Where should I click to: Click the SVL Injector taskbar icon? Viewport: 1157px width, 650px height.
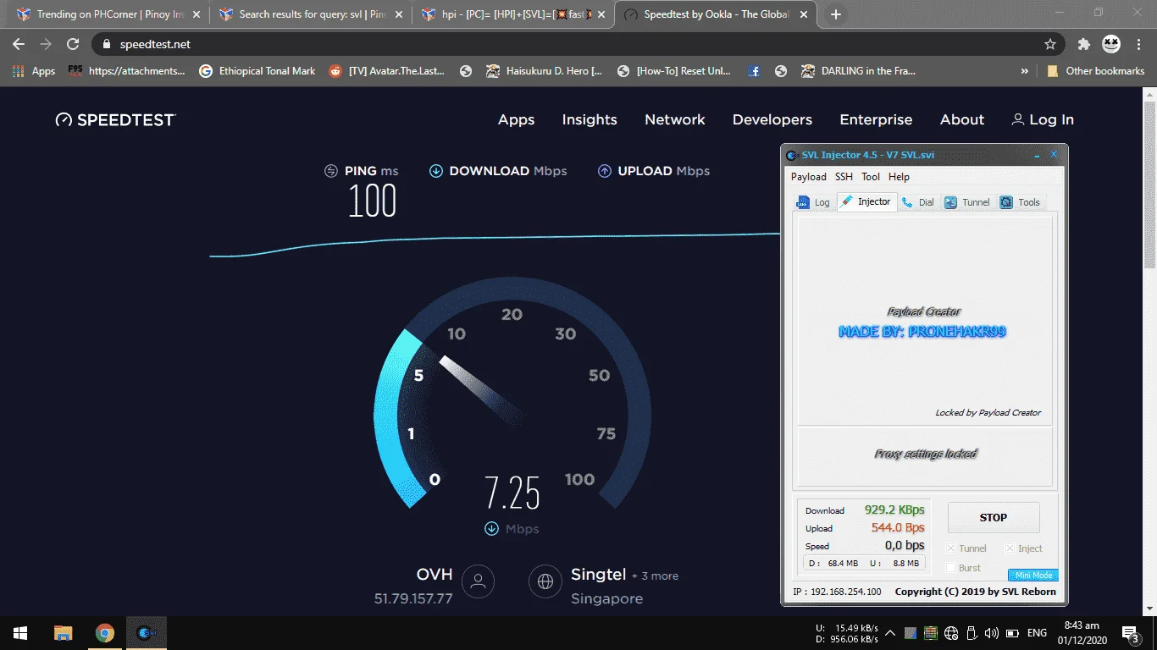[x=147, y=633]
